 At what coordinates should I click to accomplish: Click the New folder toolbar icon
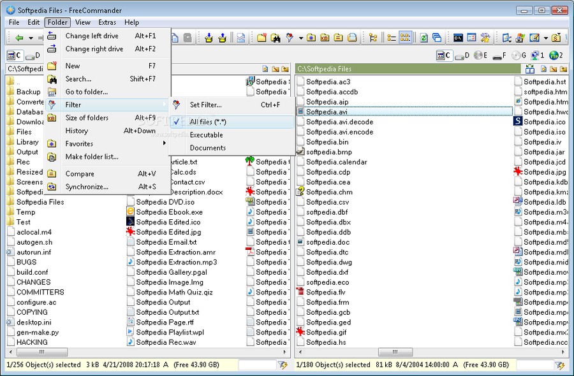click(x=261, y=38)
